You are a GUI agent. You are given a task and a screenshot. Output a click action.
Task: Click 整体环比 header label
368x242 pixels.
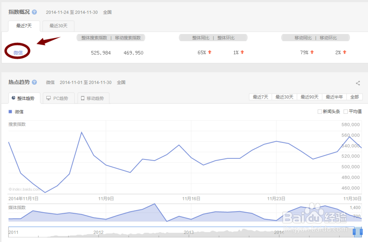pos(226,38)
